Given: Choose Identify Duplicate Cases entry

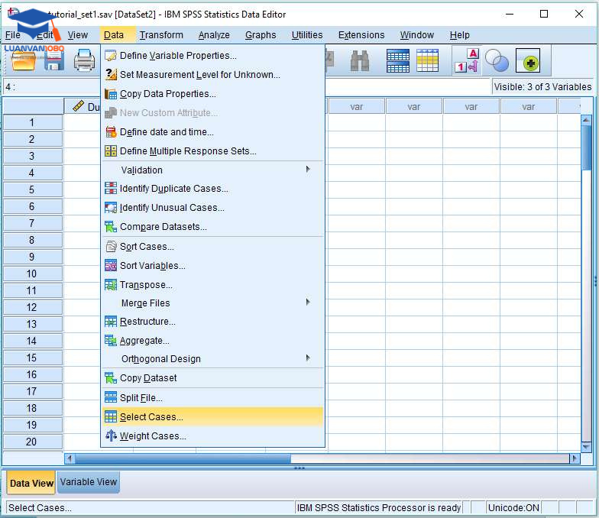Looking at the screenshot, I should pos(212,188).
